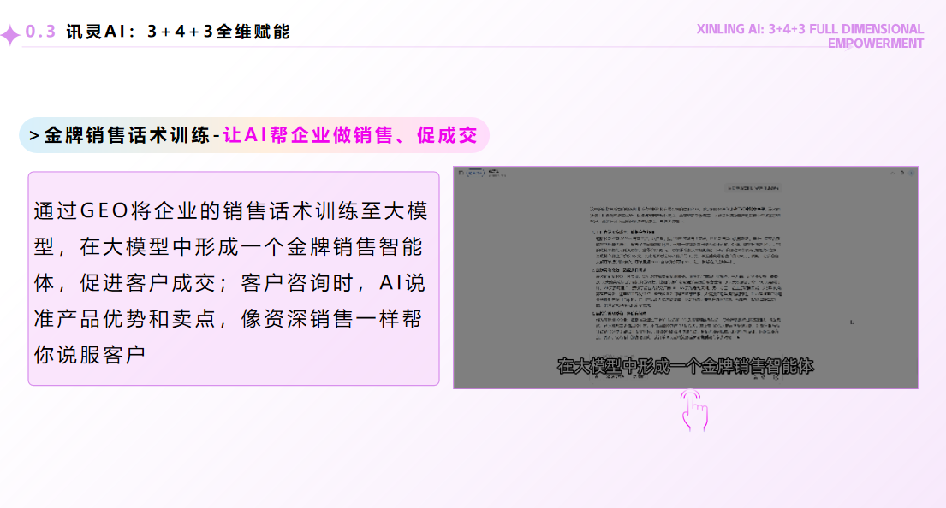Click the paragraph starting "通过GEO将企业的销售话术"
This screenshot has width=946, height=508.
(x=231, y=282)
